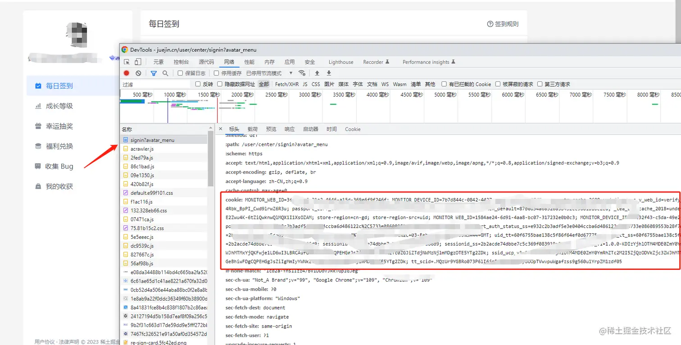Open the 用户协议 footer link
The image size is (681, 345).
(x=44, y=342)
